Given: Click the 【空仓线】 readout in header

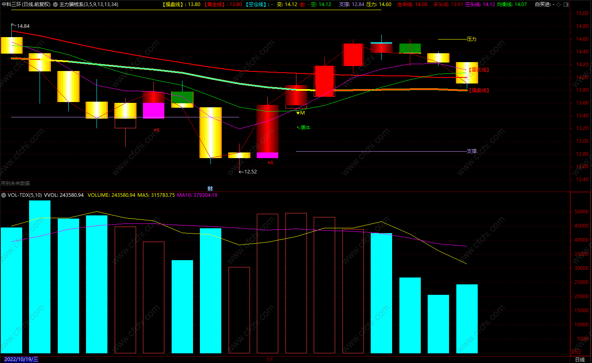Looking at the screenshot, I should coord(259,4).
